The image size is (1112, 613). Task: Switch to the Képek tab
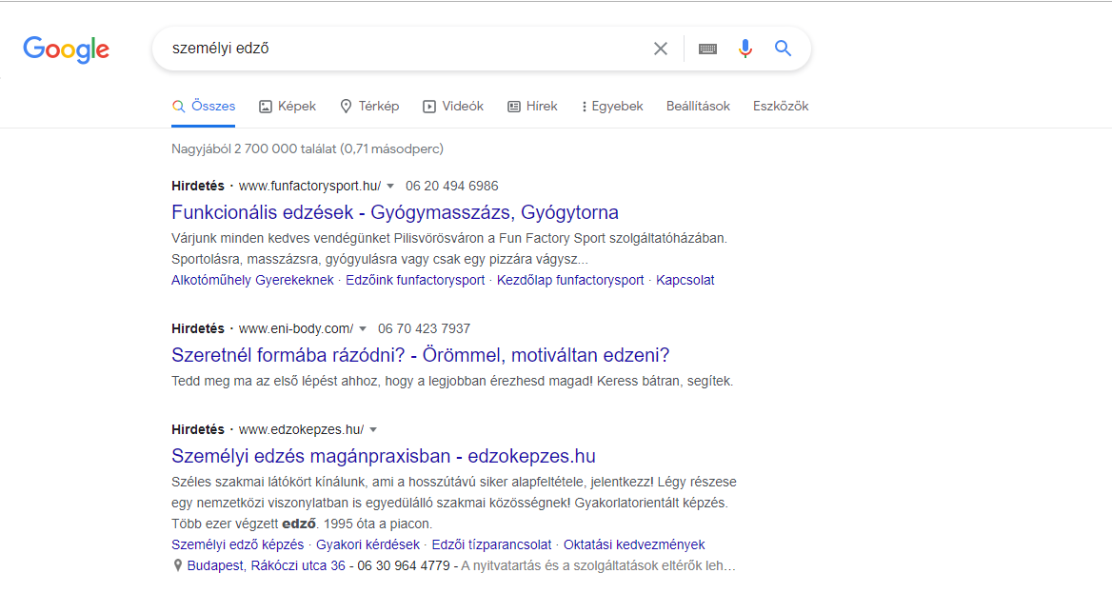[x=288, y=107]
